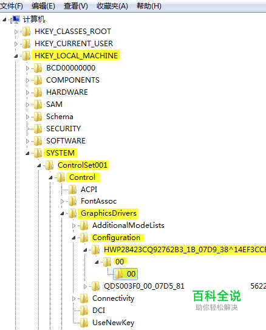
Task: Expand the Schema key arrow
Action: tap(27, 117)
